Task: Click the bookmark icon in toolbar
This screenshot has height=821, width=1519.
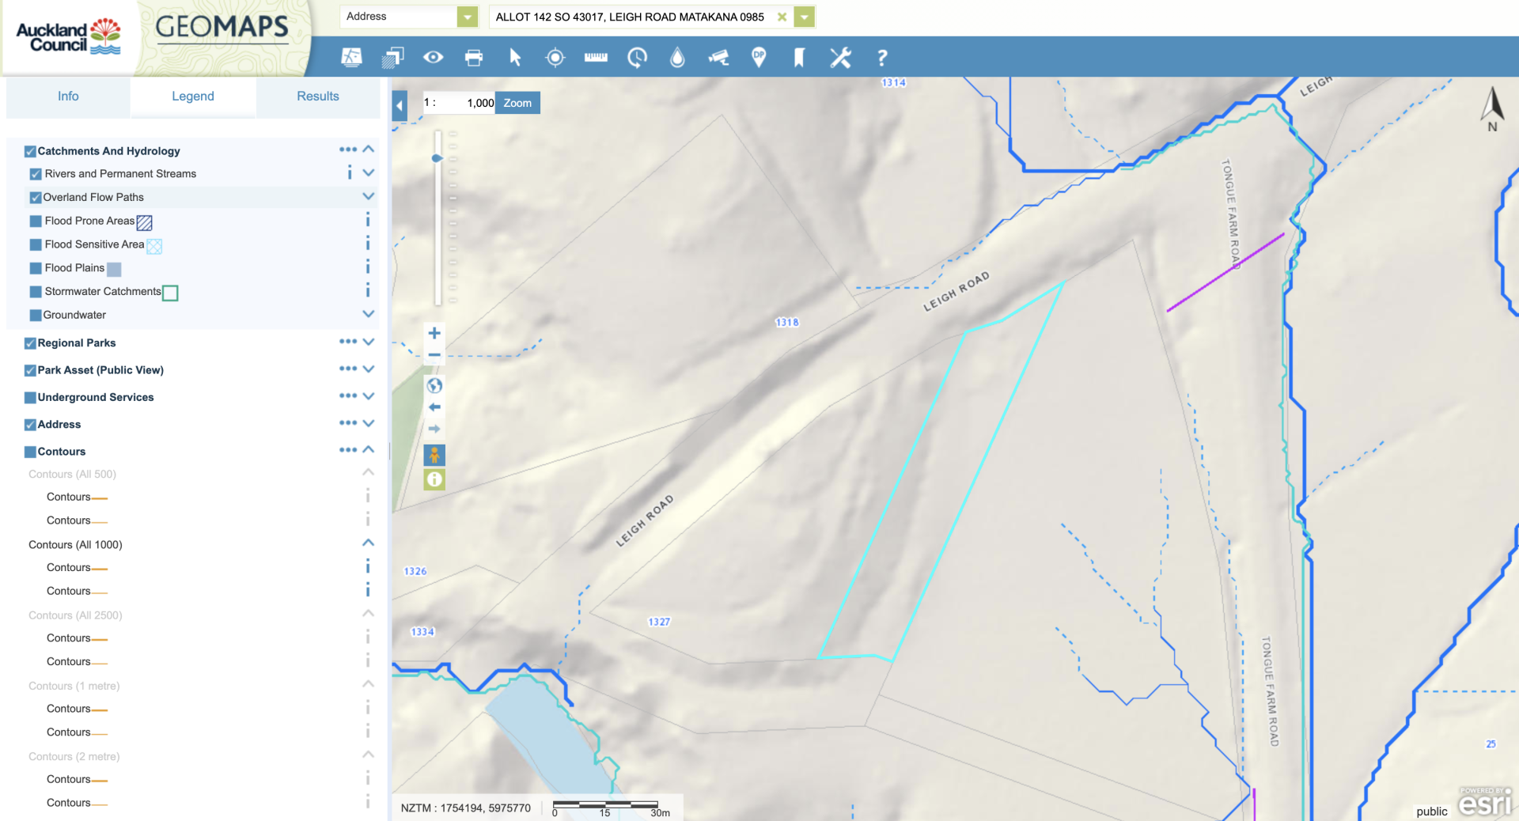Action: click(x=799, y=58)
